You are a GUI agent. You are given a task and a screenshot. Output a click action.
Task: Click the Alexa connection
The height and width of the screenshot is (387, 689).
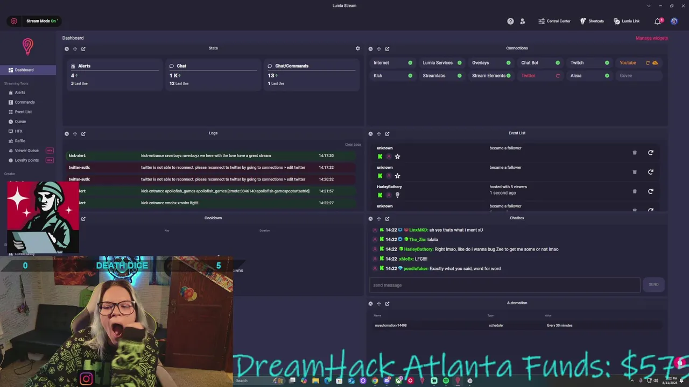pyautogui.click(x=589, y=76)
